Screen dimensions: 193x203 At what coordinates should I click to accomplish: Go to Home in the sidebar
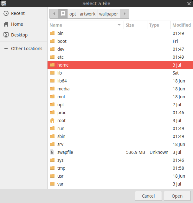pyautogui.click(x=24, y=24)
